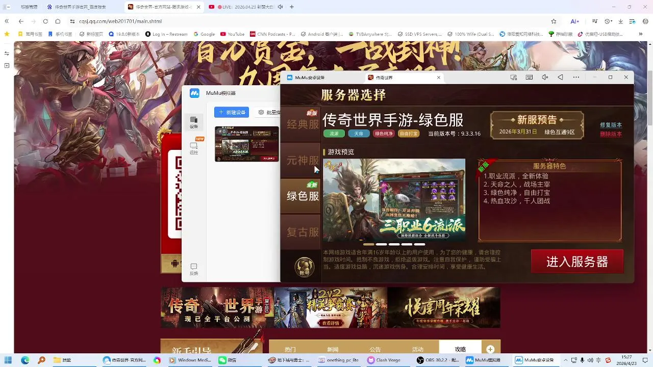653x367 pixels.
Task: Mute emulator sound via speaker icon
Action: pos(545,77)
